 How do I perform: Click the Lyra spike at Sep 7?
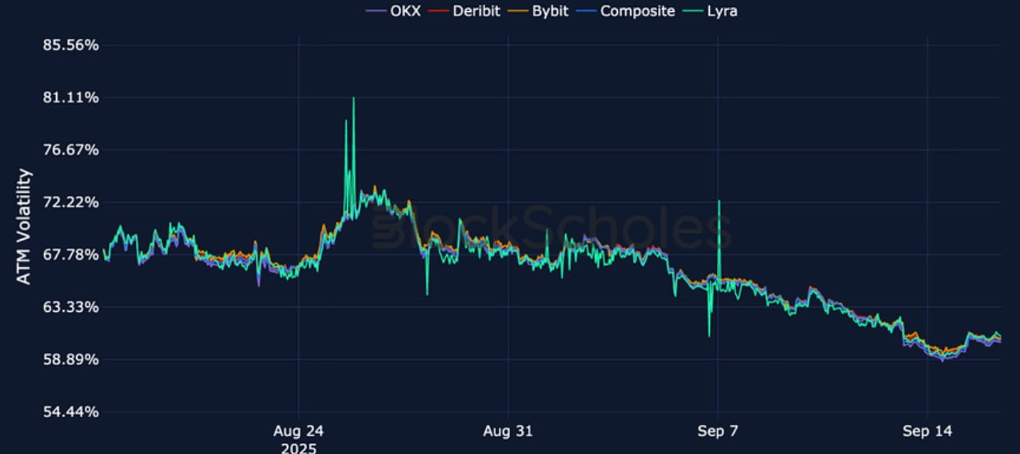(x=719, y=201)
